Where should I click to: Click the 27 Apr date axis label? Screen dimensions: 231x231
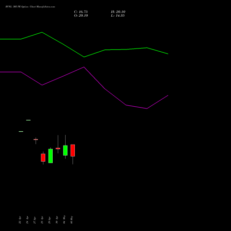(x=35, y=220)
